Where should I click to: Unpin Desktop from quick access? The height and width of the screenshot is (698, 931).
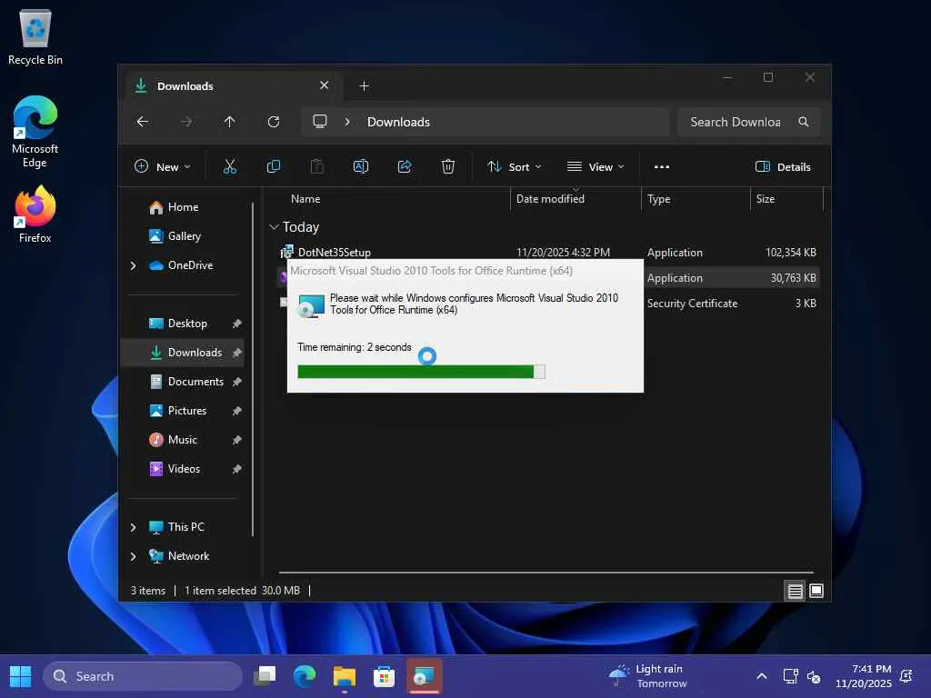[237, 324]
